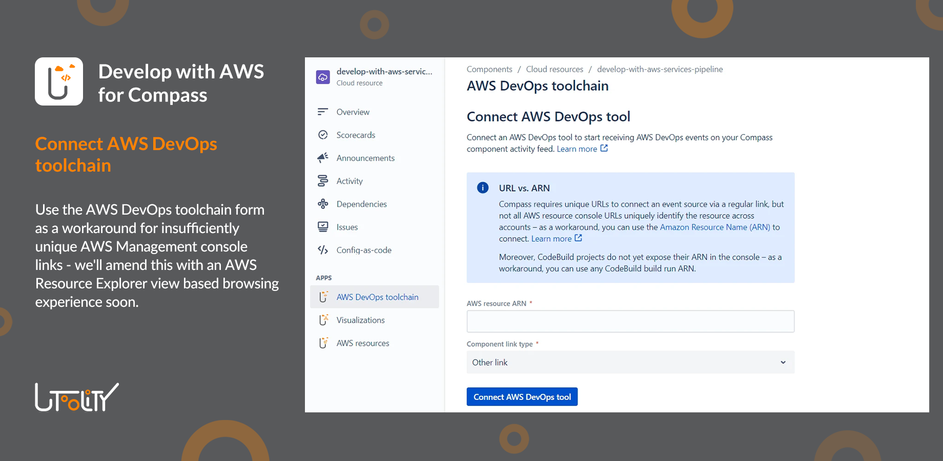
Task: Click the blue info icon in URL vs. ARN box
Action: [483, 187]
